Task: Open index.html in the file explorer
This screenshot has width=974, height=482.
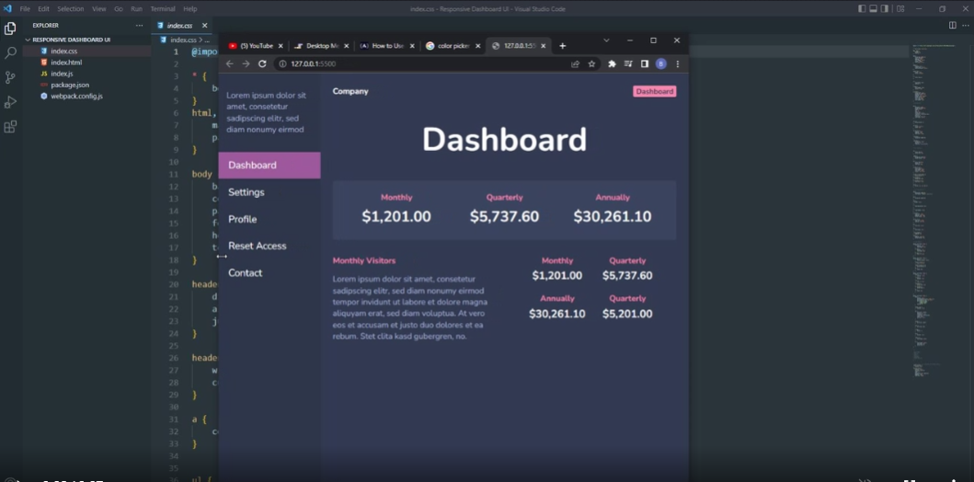Action: (x=66, y=63)
